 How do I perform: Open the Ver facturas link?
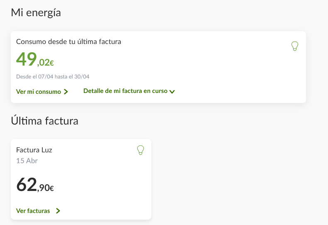point(33,211)
